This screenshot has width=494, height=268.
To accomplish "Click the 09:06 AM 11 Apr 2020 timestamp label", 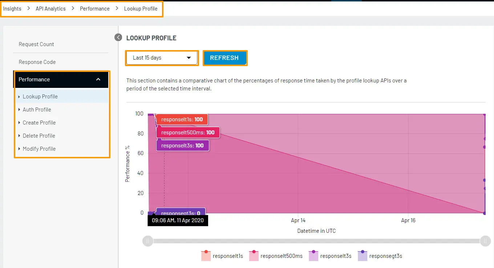I will coord(178,220).
